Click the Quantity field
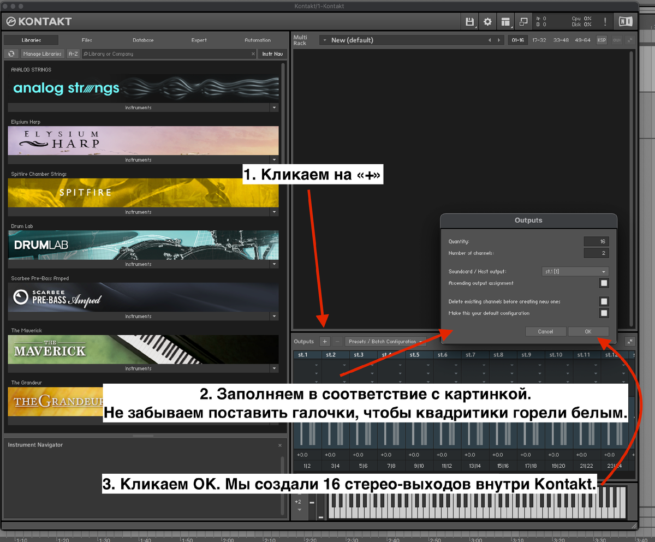This screenshot has width=655, height=542. tap(596, 241)
